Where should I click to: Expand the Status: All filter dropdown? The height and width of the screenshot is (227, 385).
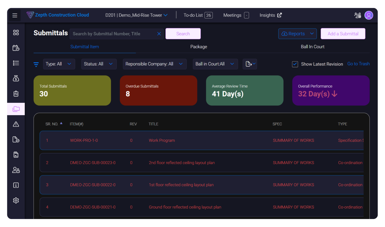(x=99, y=64)
